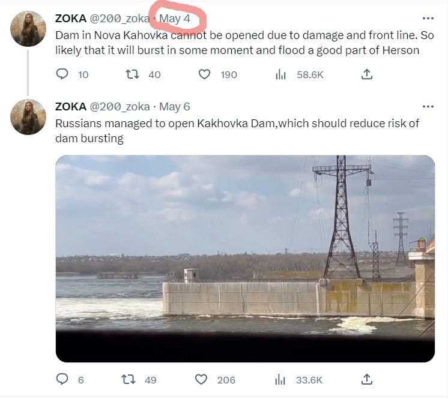Open the May 4 tweet text about Nova Kahovka
Image resolution: width=448 pixels, height=399 pixels.
[244, 43]
